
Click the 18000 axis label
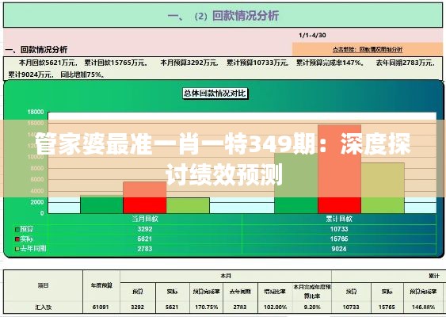coord(36,112)
